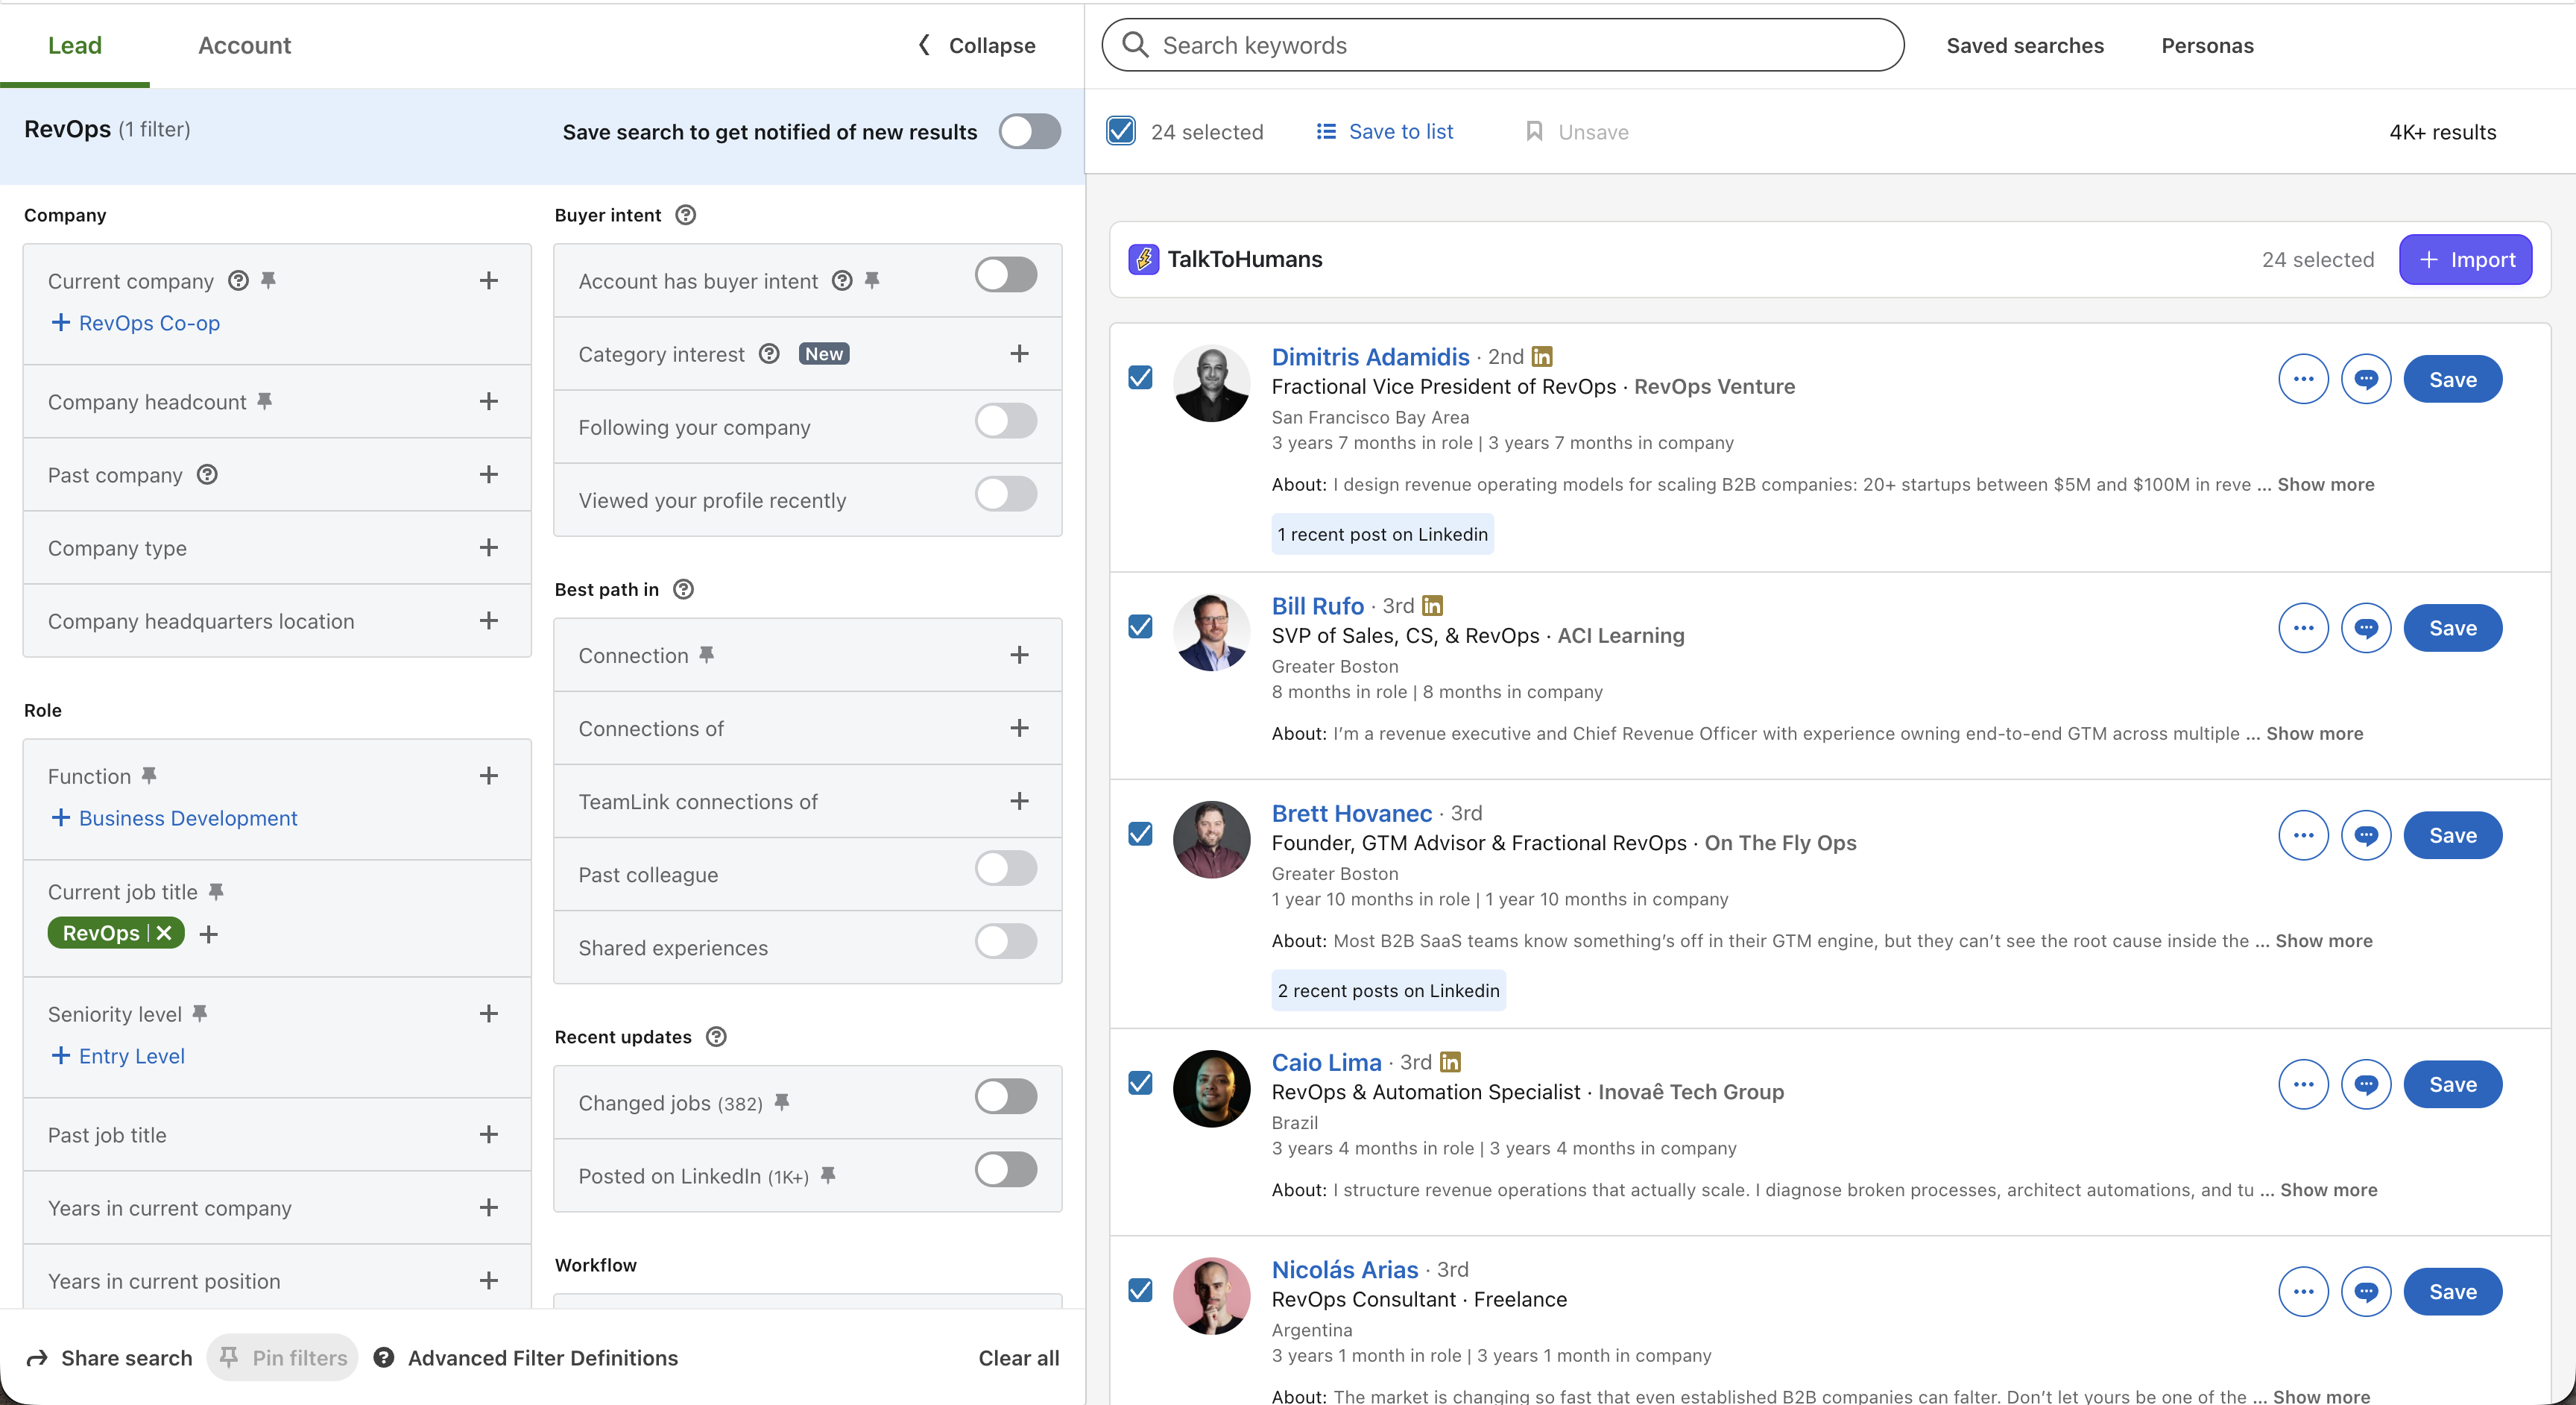The height and width of the screenshot is (1405, 2576).
Task: Click Share search
Action: [109, 1358]
